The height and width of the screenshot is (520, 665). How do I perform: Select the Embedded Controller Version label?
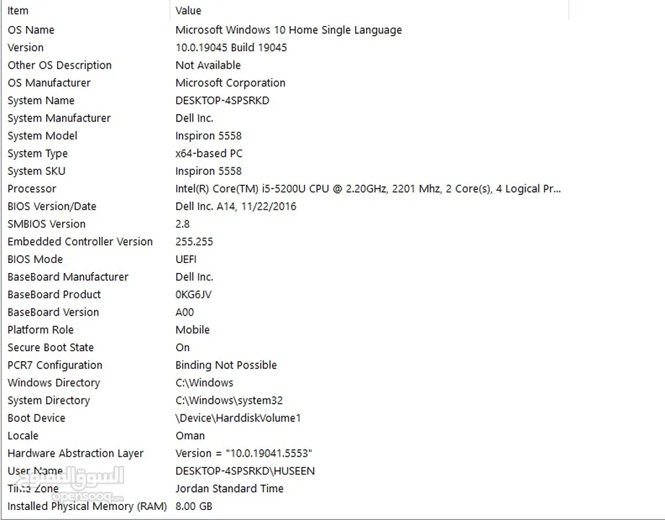pyautogui.click(x=80, y=242)
